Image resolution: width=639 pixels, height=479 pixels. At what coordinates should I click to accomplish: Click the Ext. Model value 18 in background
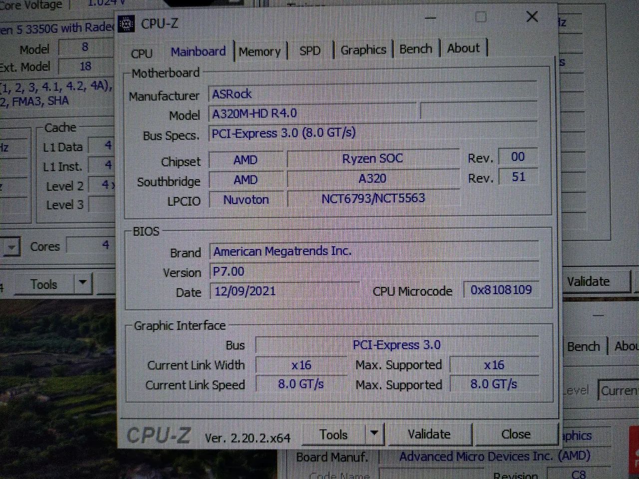tap(85, 66)
